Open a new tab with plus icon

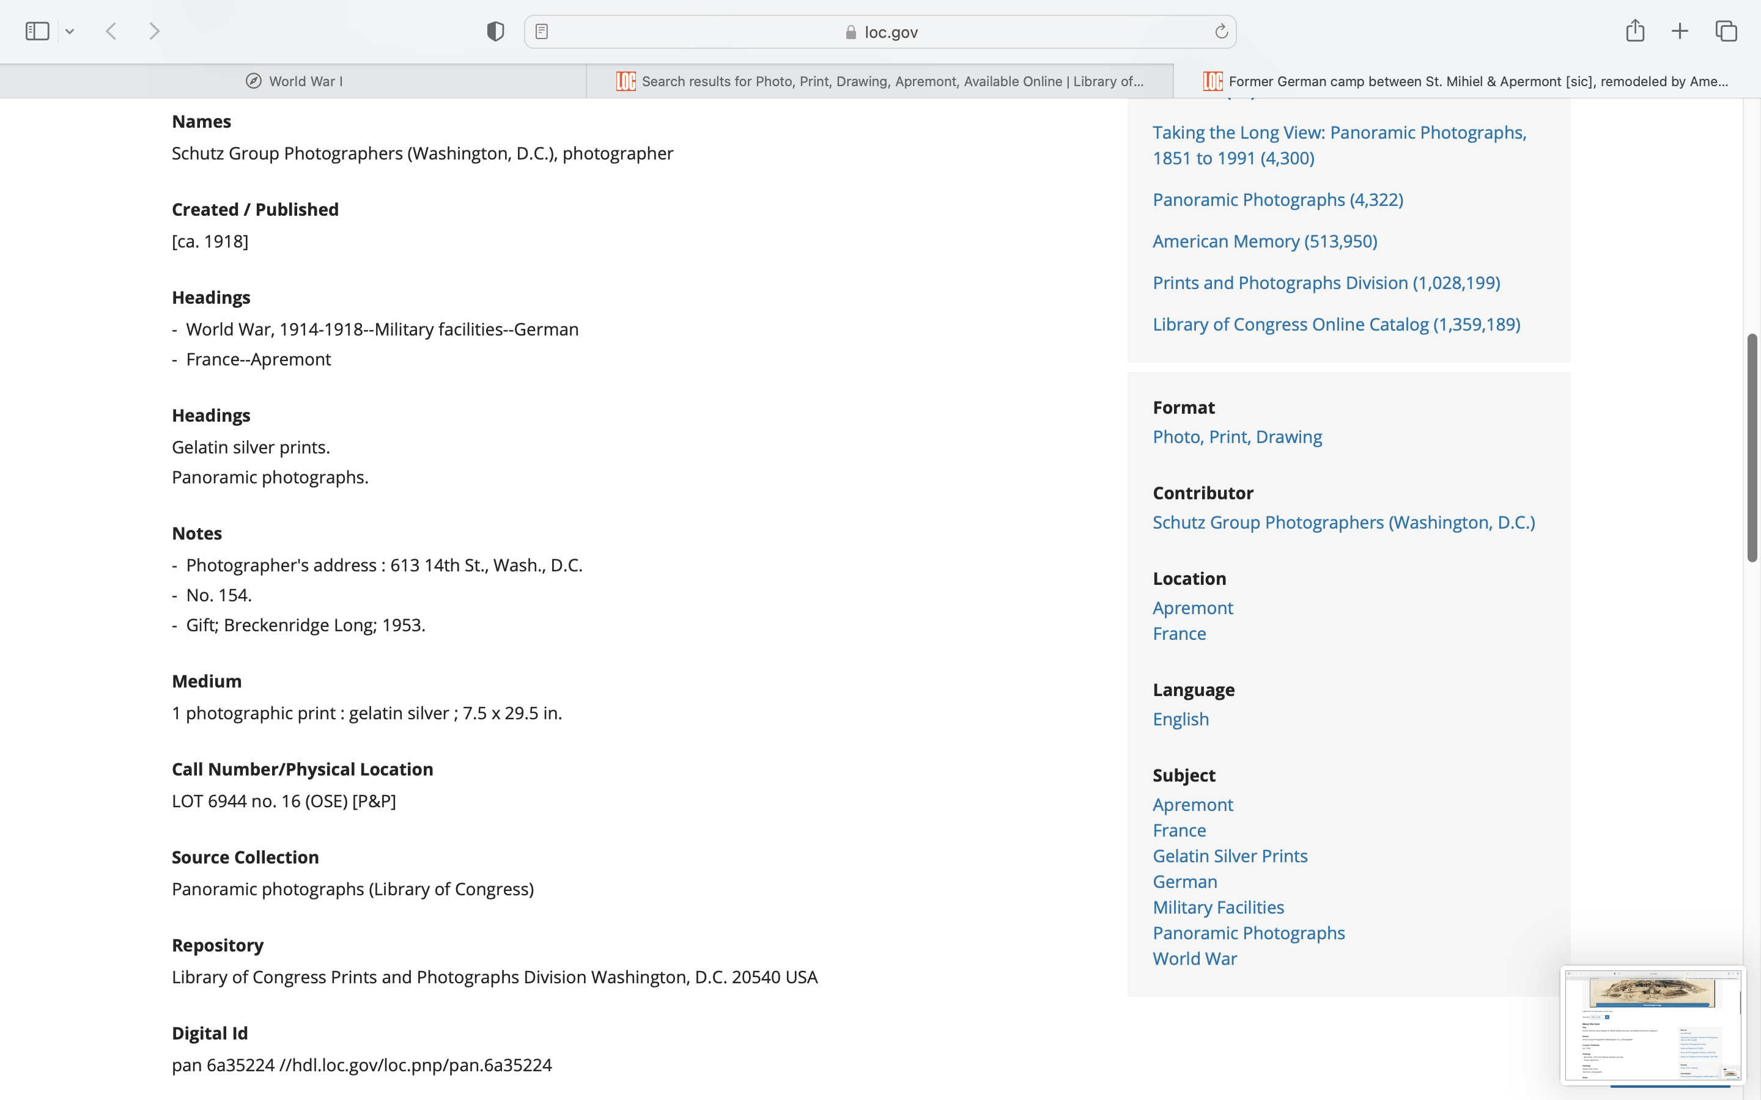pos(1680,31)
